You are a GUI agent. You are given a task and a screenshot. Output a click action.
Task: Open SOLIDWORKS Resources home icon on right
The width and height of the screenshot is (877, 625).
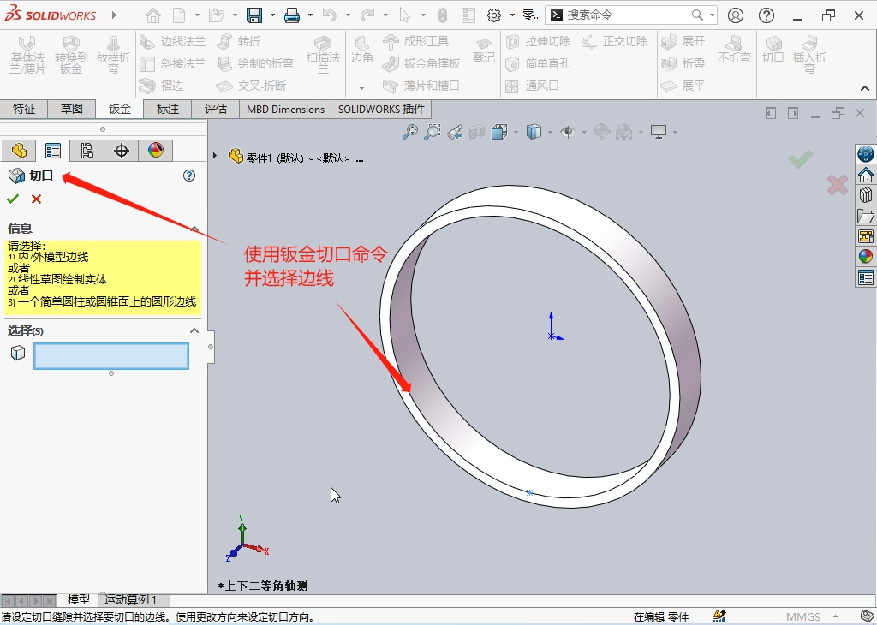pyautogui.click(x=865, y=175)
